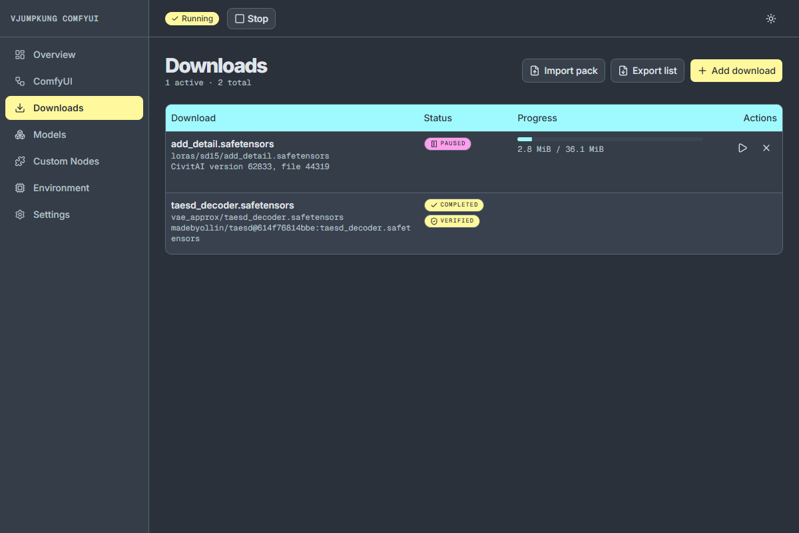The image size is (799, 533).
Task: Open the Custom Nodes page
Action: [x=74, y=161]
